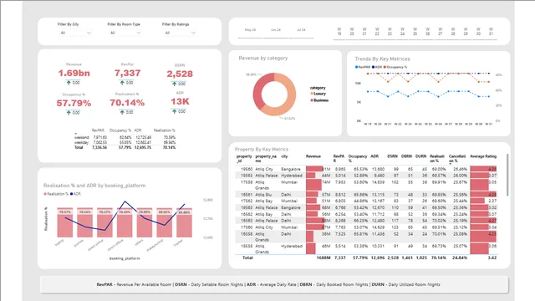The height and width of the screenshot is (301, 535).
Task: Click the sort arrow under Cancellation % header
Action: coord(450,164)
